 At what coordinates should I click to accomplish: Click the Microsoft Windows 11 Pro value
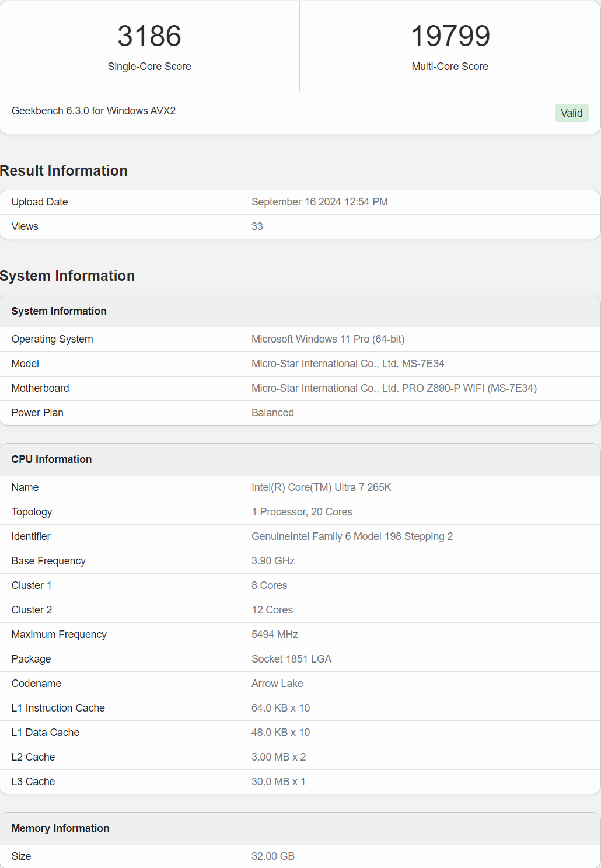pos(328,339)
